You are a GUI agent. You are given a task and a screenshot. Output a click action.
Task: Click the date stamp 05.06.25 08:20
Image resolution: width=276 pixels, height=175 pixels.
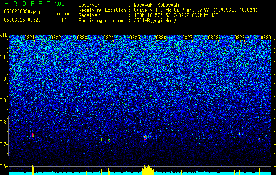point(22,20)
